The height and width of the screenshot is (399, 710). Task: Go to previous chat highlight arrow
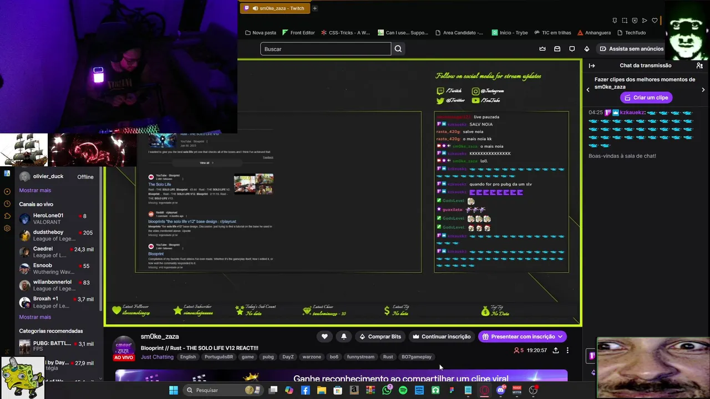(x=588, y=90)
